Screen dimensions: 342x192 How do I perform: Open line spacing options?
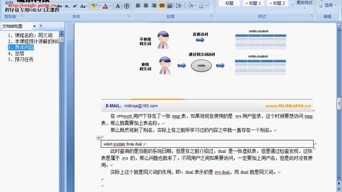[x=180, y=6]
